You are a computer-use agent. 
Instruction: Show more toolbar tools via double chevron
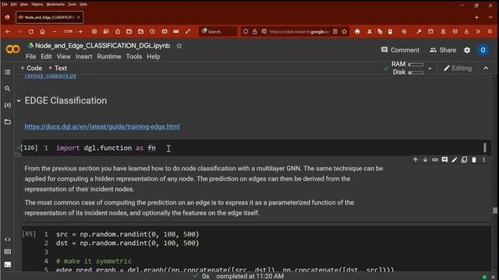(478, 31)
